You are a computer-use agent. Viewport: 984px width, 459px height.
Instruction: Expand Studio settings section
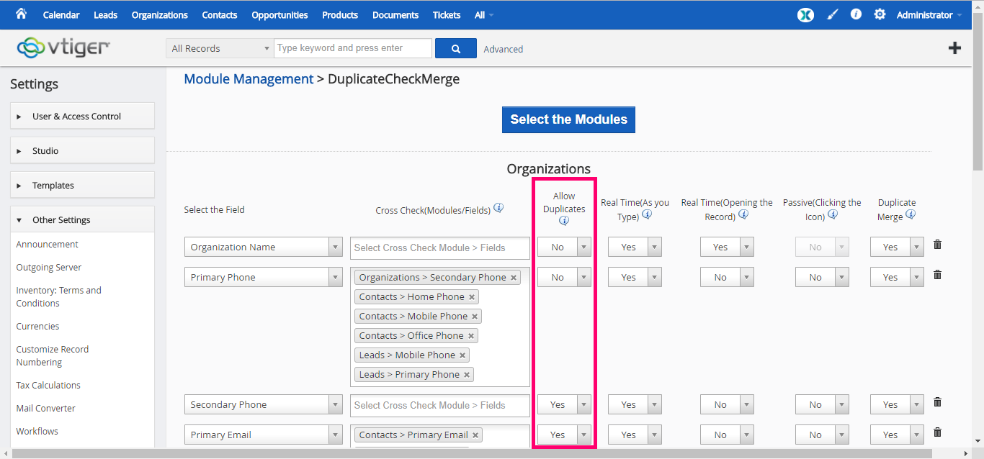(82, 150)
